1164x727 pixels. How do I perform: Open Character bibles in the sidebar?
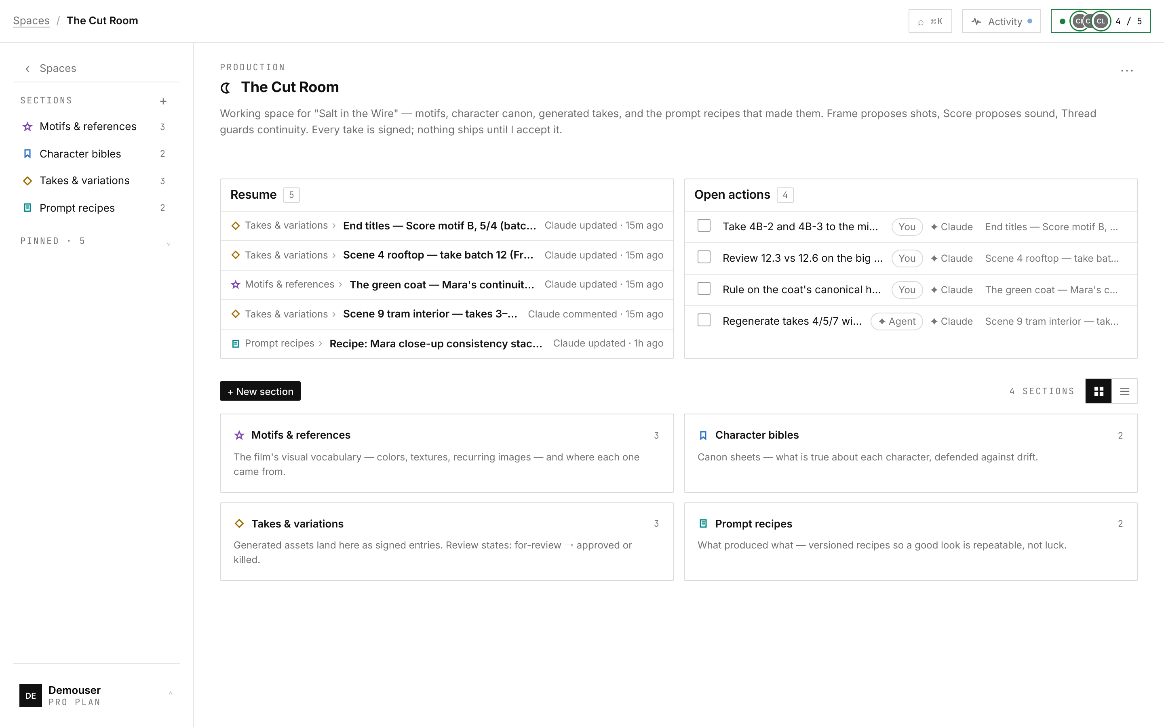(x=96, y=154)
